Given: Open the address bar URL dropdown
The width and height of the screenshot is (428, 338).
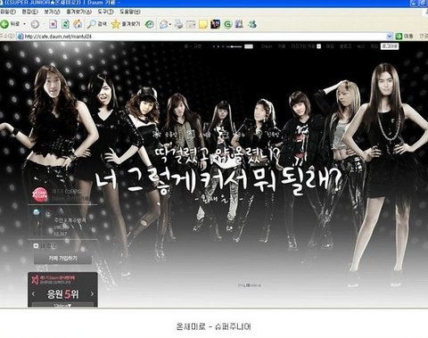Looking at the screenshot, I should coord(390,37).
